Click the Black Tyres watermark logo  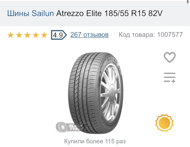[x=72, y=127]
